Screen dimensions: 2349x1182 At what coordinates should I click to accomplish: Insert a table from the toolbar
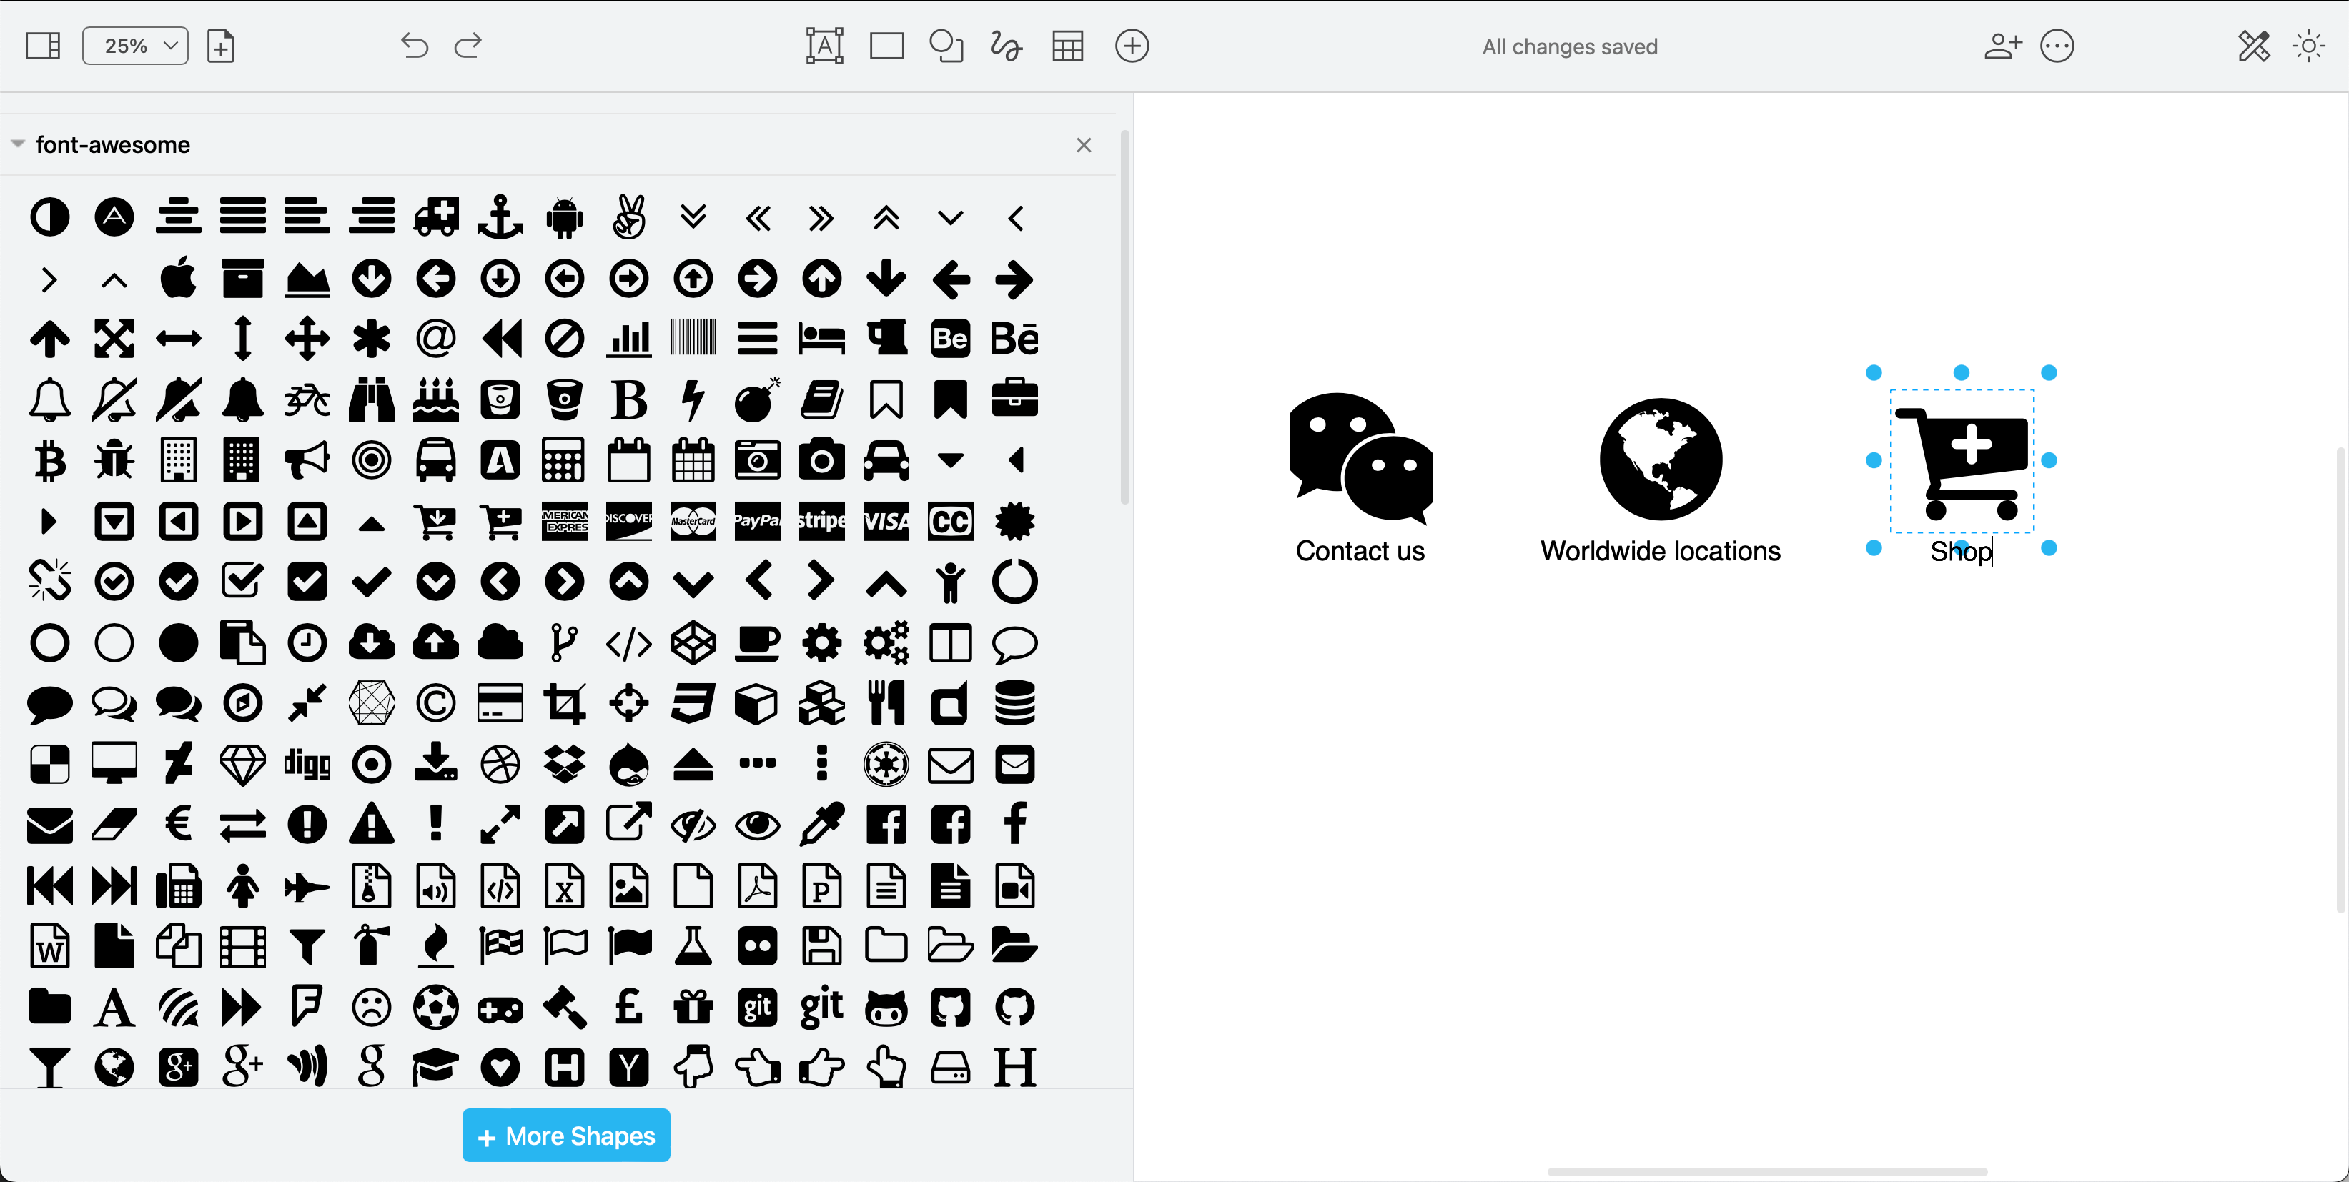pyautogui.click(x=1067, y=46)
